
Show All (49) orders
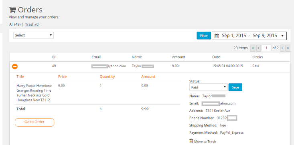14,24
